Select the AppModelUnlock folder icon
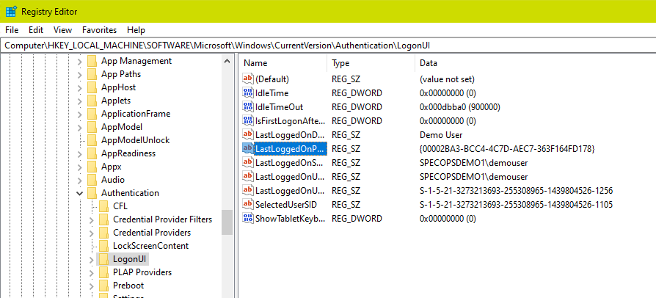 [x=92, y=140]
